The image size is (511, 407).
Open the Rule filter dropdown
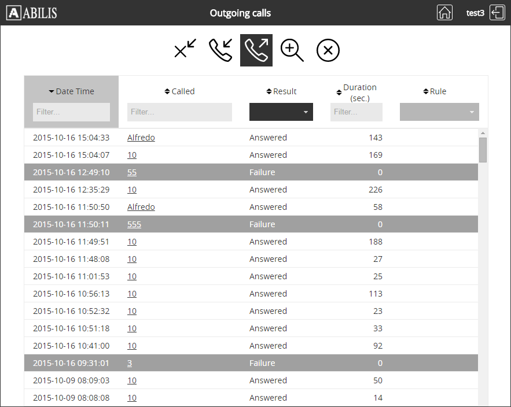click(439, 112)
